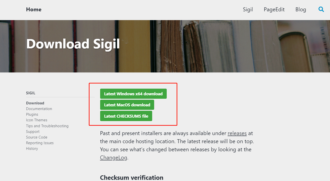Open Tips and Troubleshooting sidebar link

click(47, 126)
